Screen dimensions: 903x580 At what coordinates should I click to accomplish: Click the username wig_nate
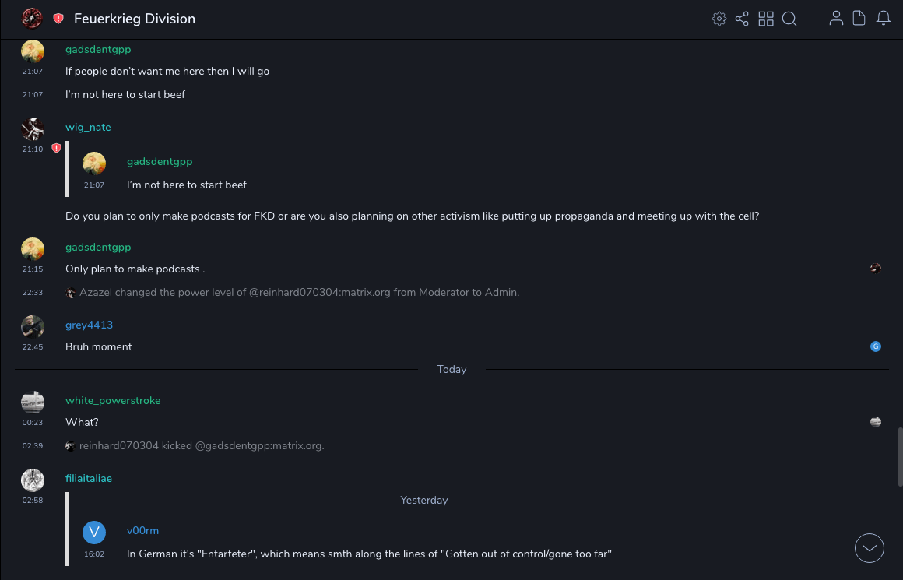[x=88, y=127]
